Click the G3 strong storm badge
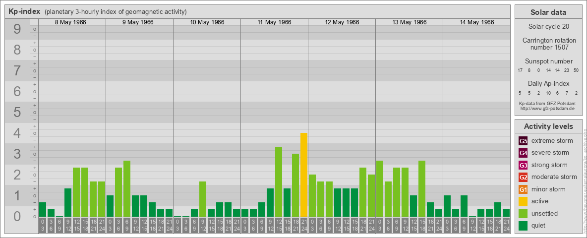The image size is (587, 238). coord(524,165)
